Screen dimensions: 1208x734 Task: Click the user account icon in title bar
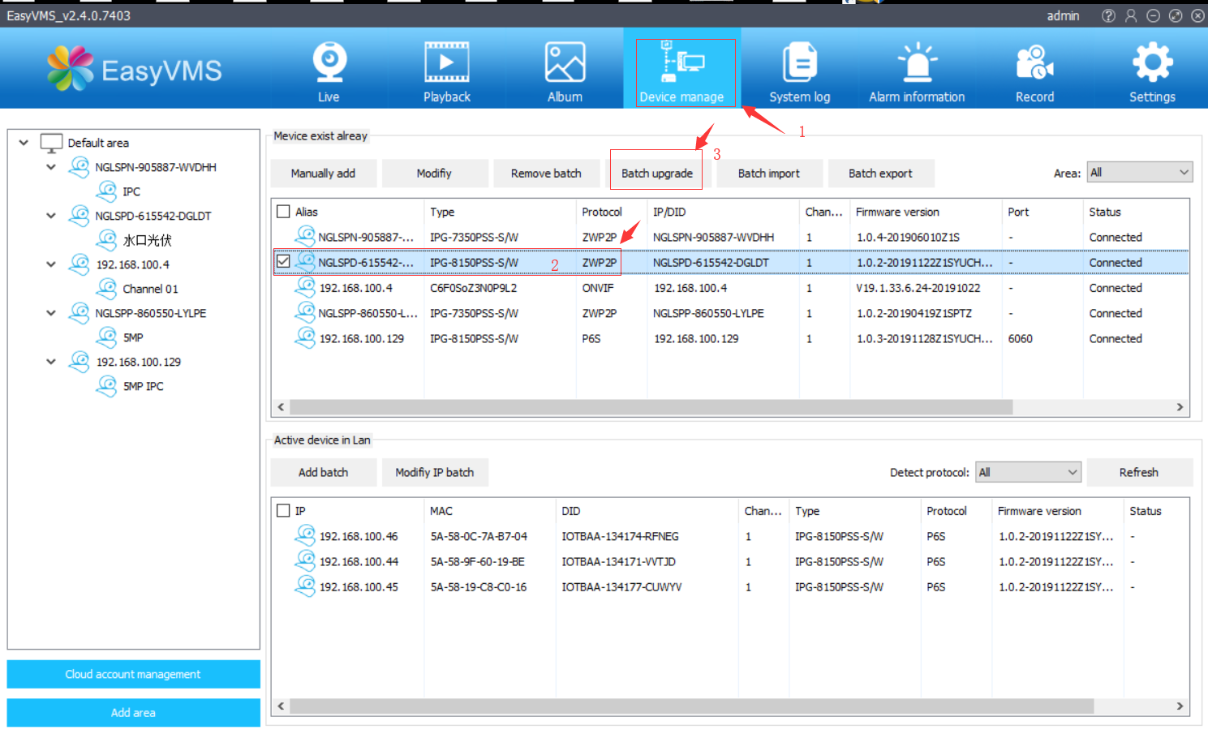[1131, 15]
